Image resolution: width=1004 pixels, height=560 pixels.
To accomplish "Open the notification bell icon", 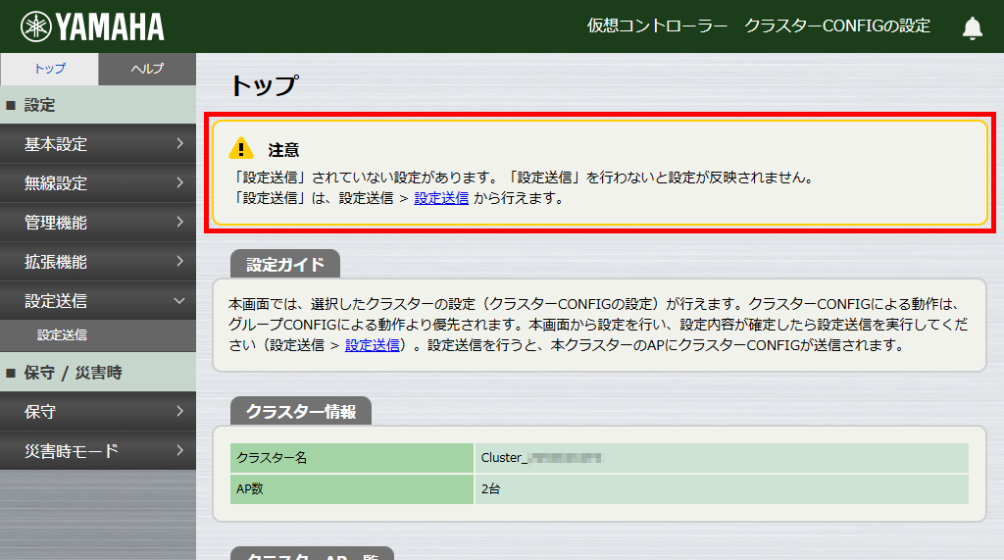I will pyautogui.click(x=972, y=28).
